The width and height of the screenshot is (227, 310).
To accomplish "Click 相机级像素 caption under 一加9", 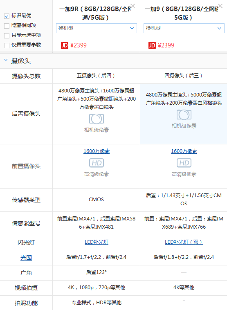I will pyautogui.click(x=184, y=126).
